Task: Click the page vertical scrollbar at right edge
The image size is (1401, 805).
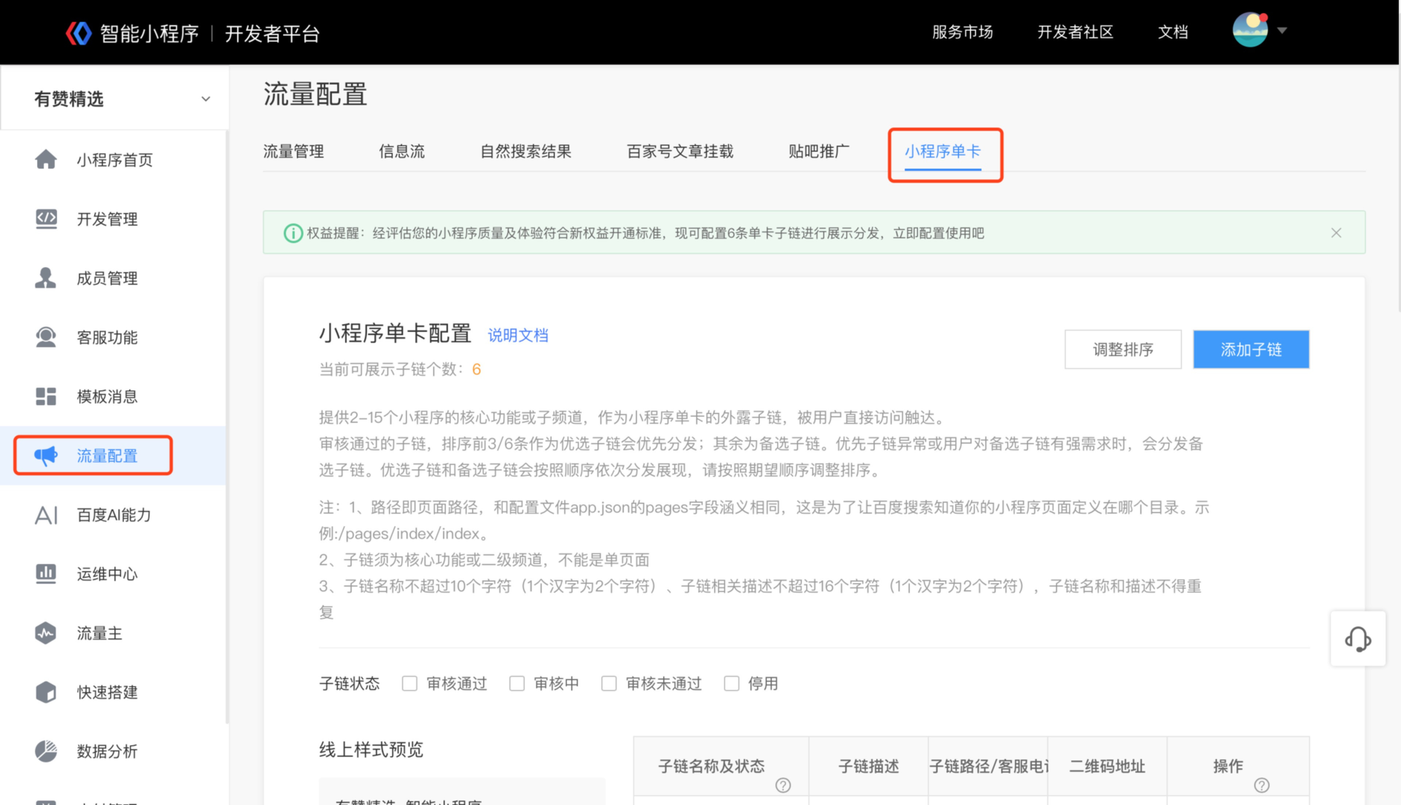Action: (1399, 188)
